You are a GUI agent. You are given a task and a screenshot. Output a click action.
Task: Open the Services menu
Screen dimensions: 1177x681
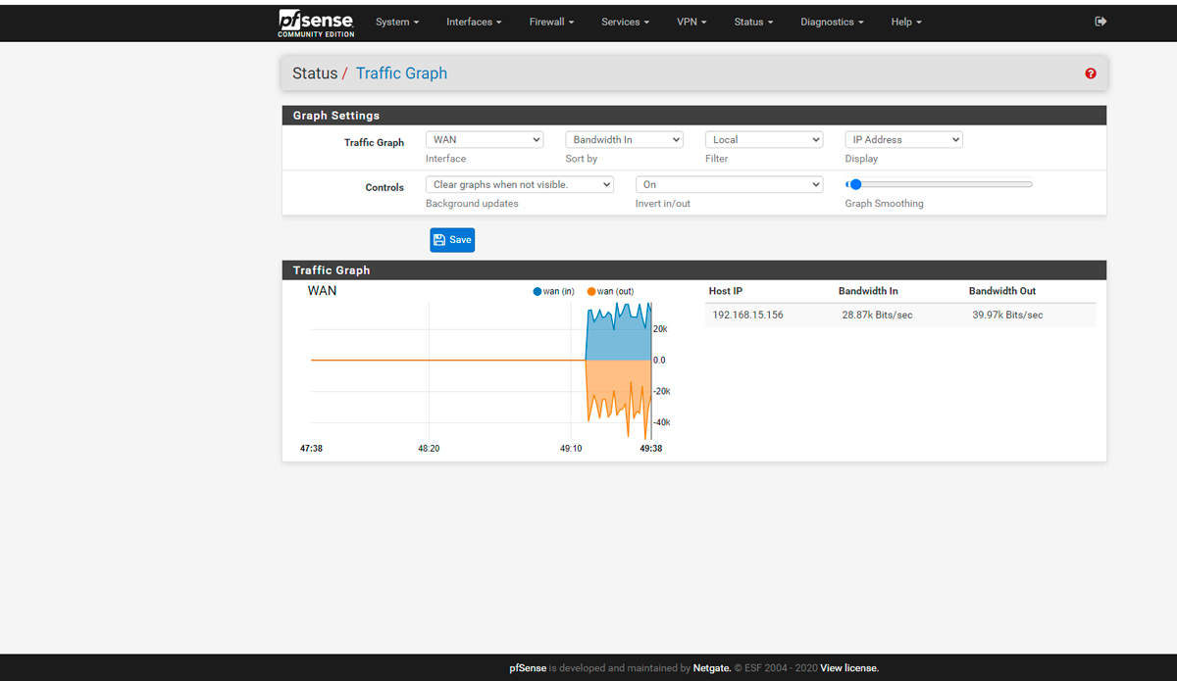[x=625, y=22]
